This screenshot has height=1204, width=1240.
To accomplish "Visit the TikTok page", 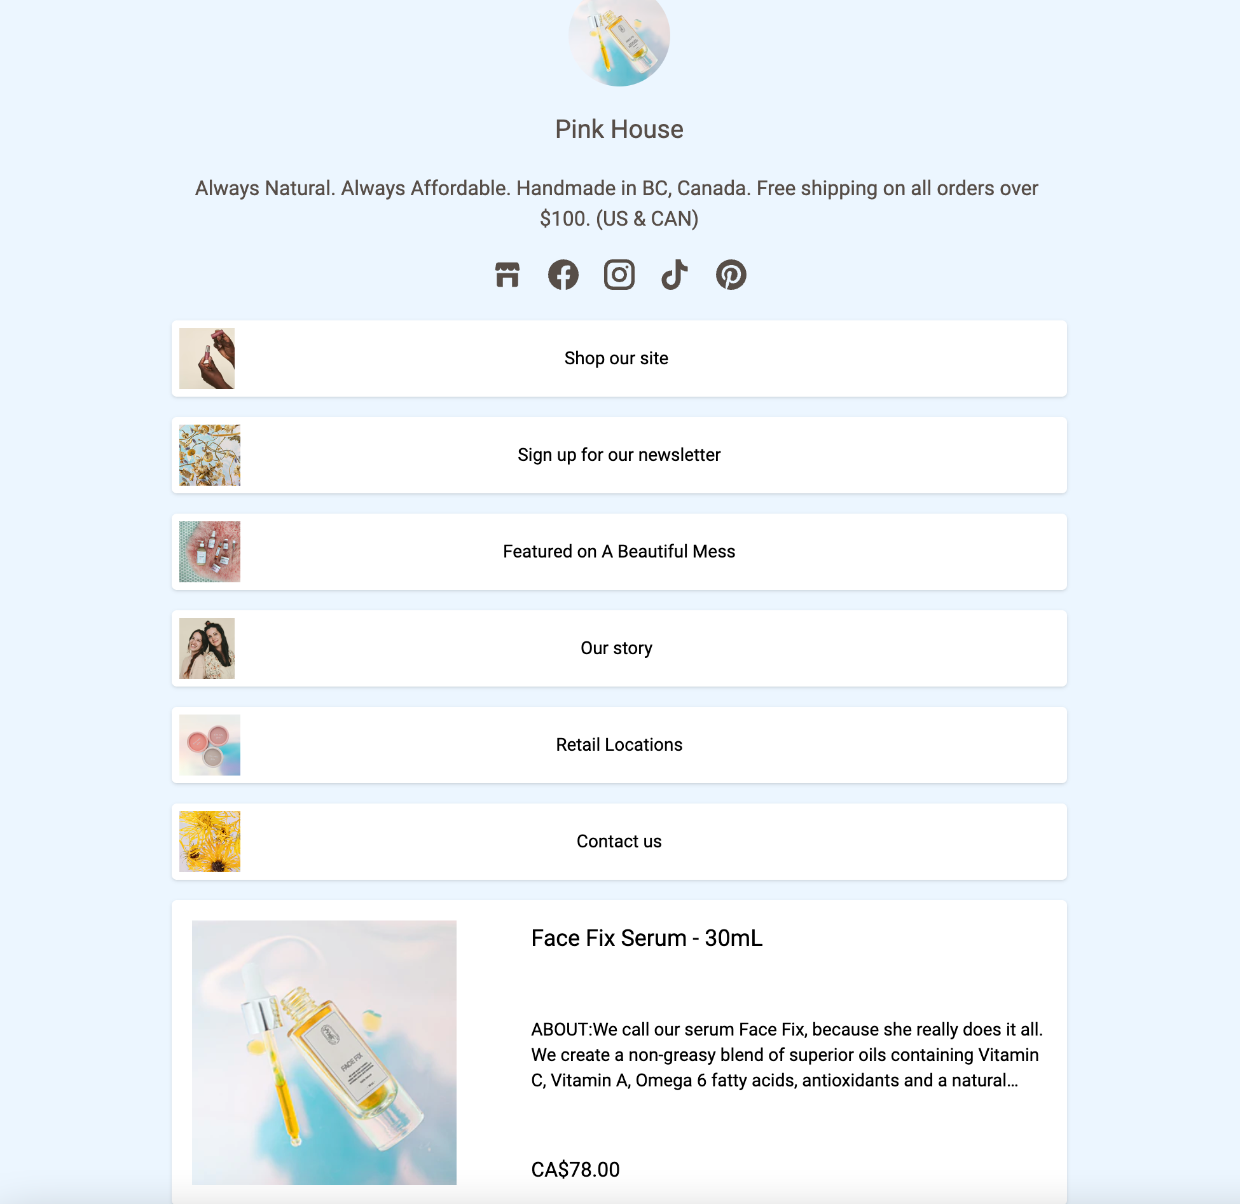I will point(674,273).
